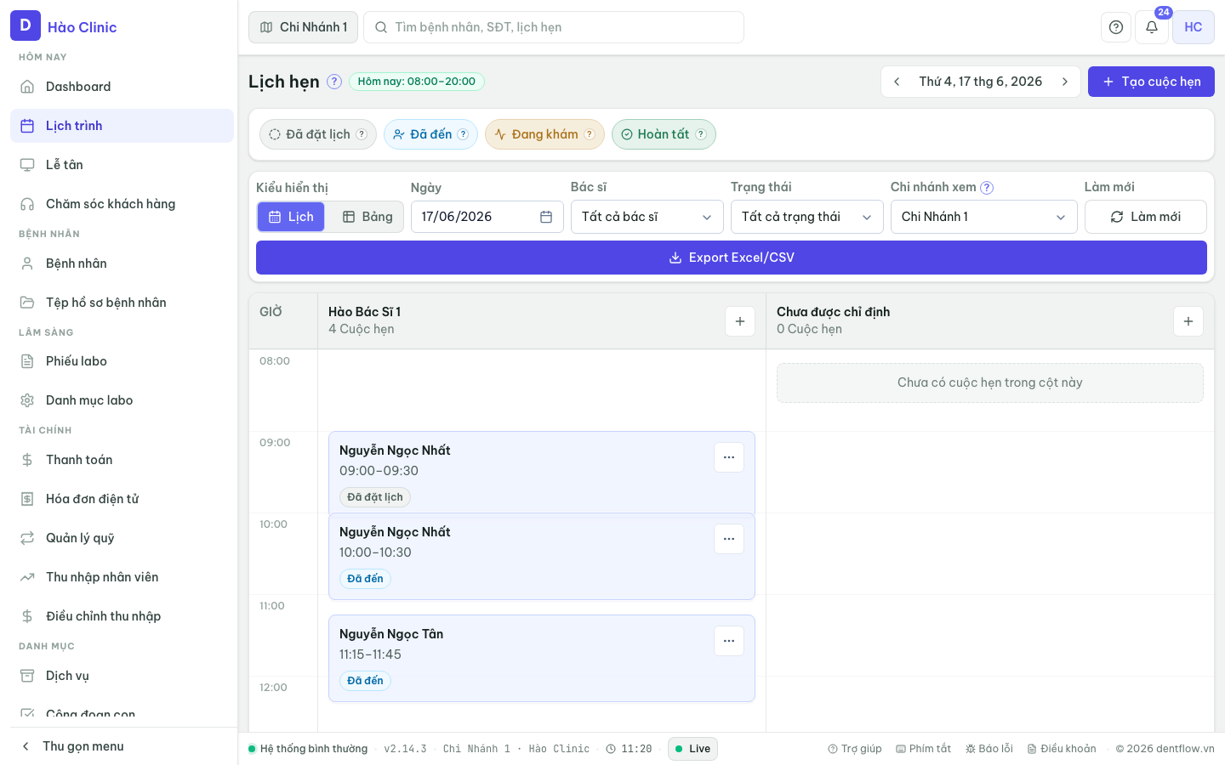
Task: Click help icon on Đã đến chip
Action: [463, 134]
